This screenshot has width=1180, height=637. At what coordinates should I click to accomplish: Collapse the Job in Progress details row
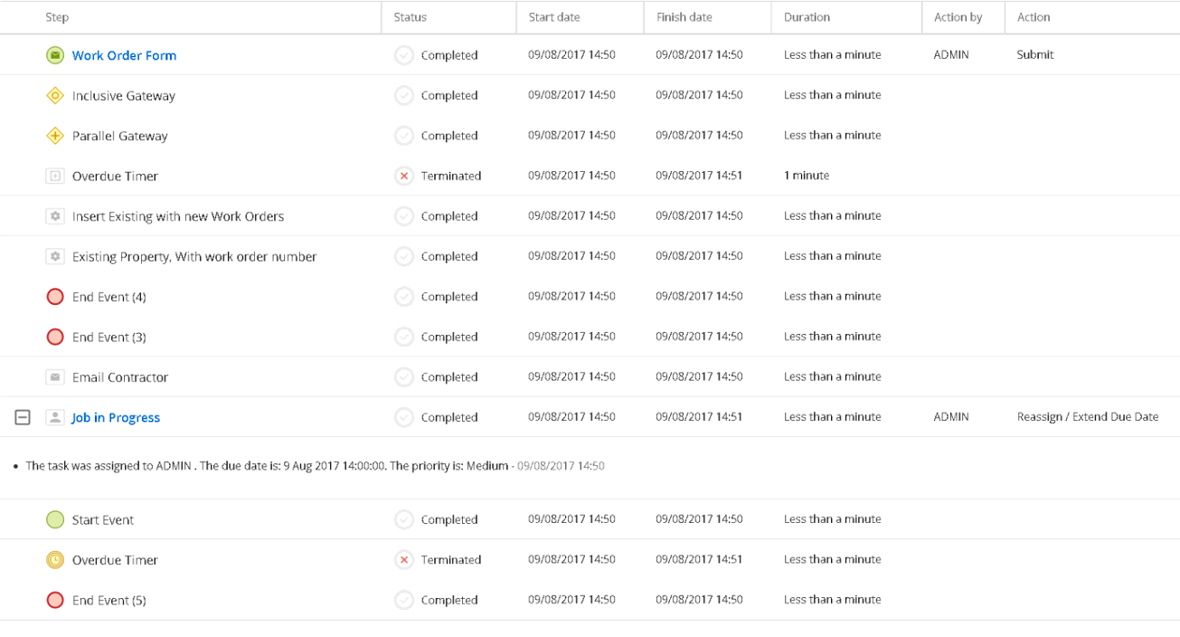coord(23,417)
